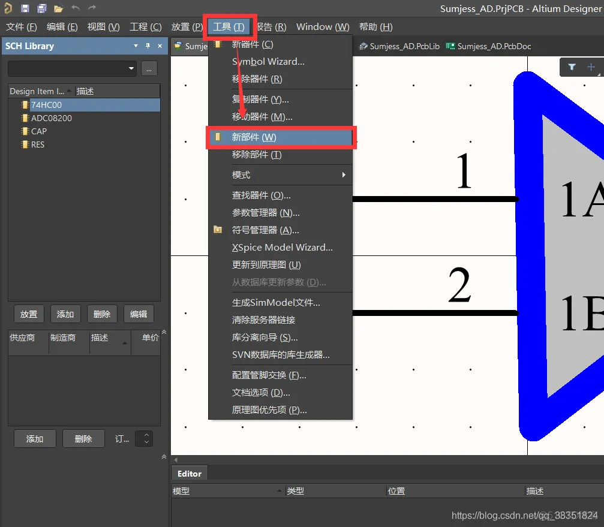
Task: Choose 符号管理器 (A) menu entry
Action: click(x=280, y=230)
